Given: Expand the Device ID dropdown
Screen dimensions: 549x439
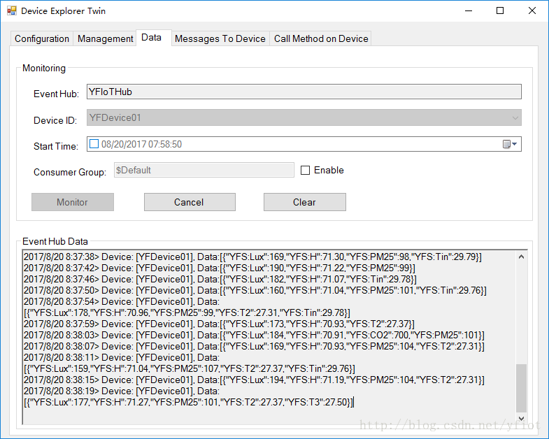Looking at the screenshot, I should [x=515, y=117].
